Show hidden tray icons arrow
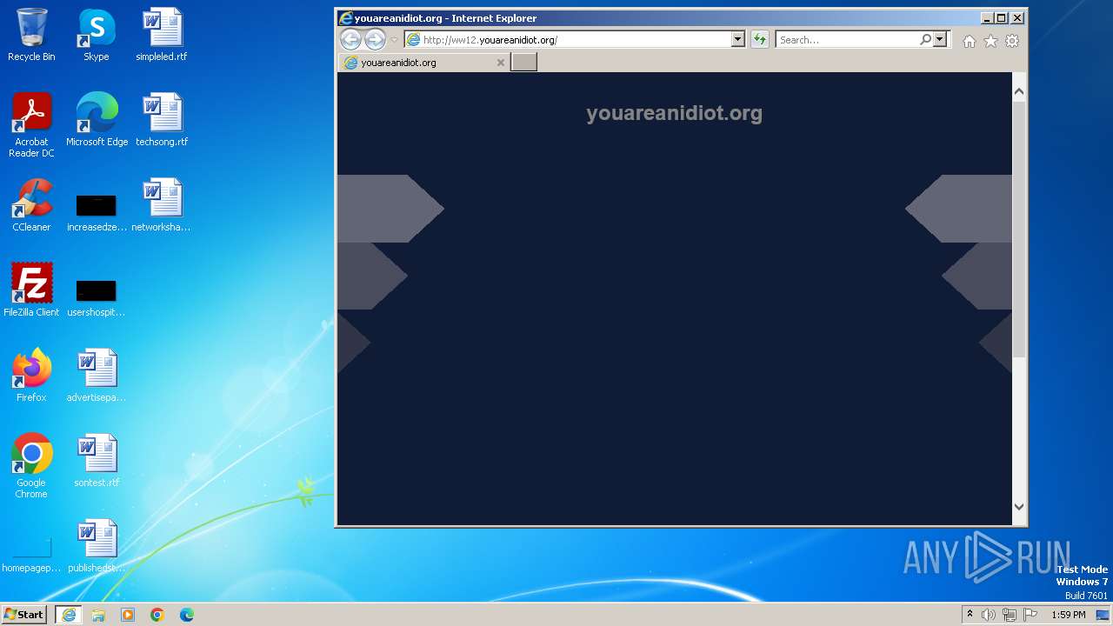1113x626 pixels. pyautogui.click(x=970, y=615)
